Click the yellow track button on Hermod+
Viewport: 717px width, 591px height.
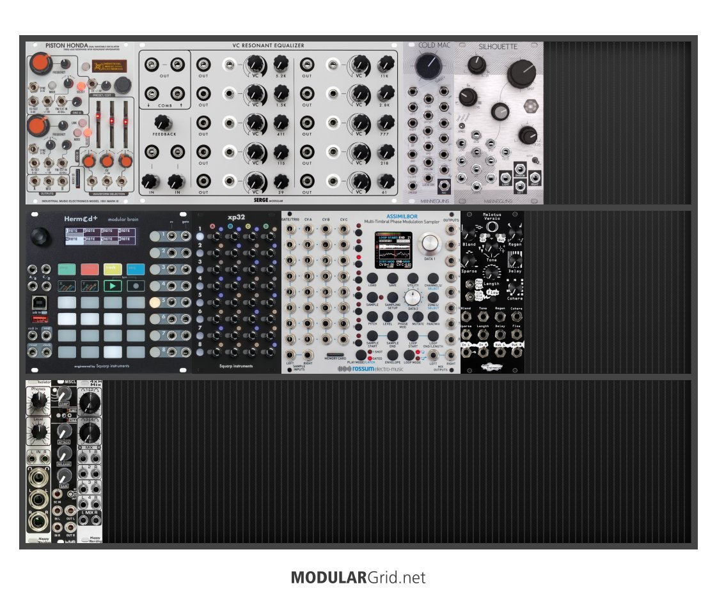click(113, 268)
